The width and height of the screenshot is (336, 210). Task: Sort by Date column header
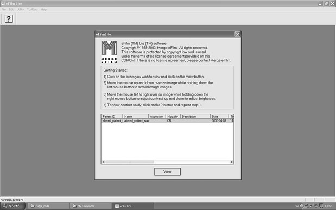tap(219, 116)
